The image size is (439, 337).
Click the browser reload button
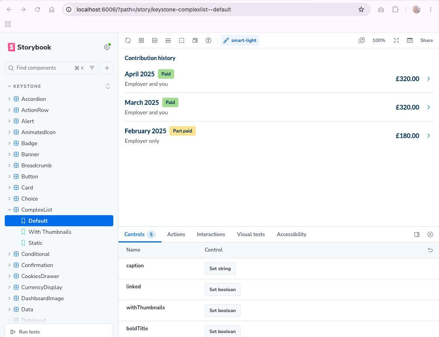pos(38,9)
